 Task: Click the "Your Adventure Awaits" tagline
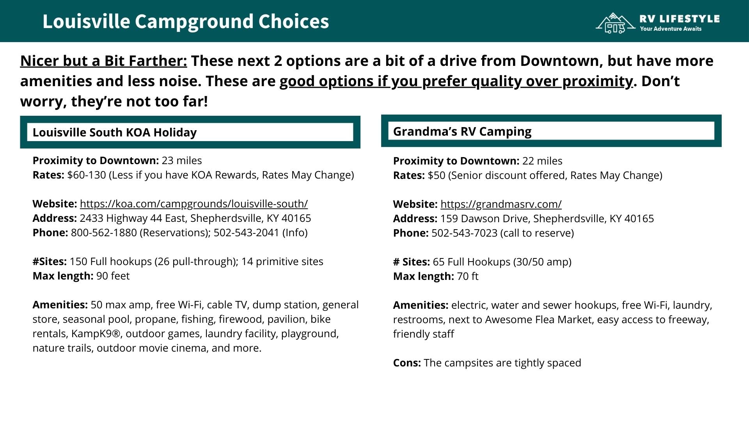(671, 29)
